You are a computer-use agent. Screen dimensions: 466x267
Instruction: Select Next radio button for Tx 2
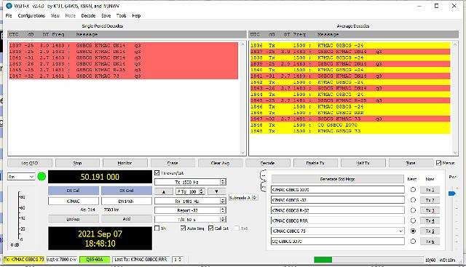pos(413,200)
